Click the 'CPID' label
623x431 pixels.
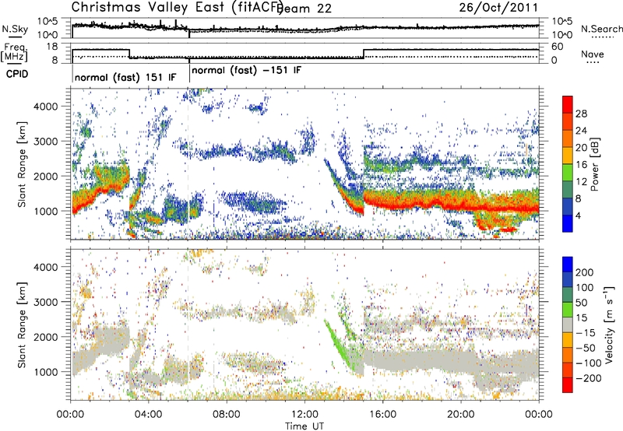(17, 74)
